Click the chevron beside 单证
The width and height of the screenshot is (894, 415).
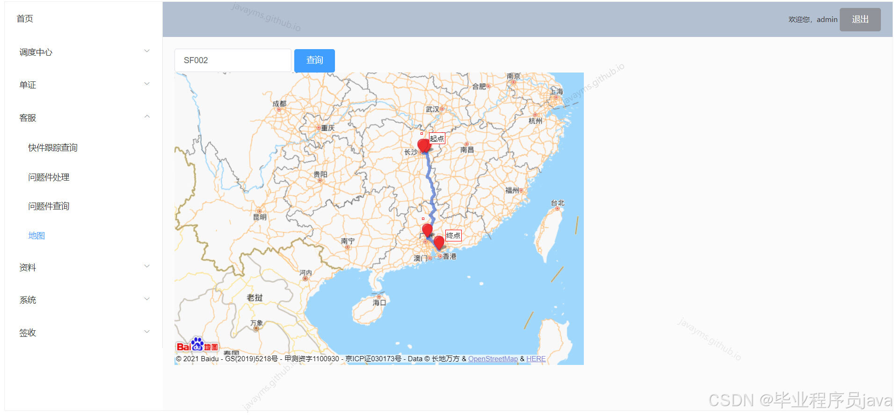pos(147,84)
